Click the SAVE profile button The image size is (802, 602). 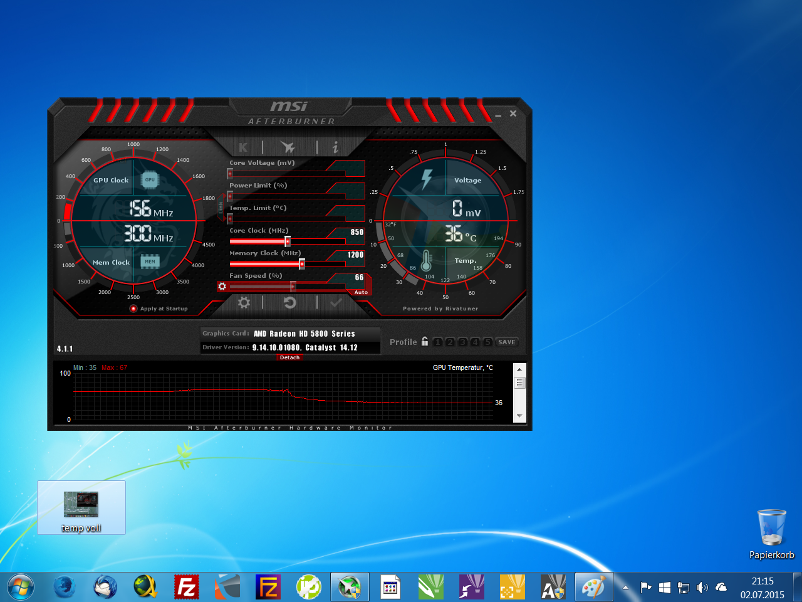507,342
